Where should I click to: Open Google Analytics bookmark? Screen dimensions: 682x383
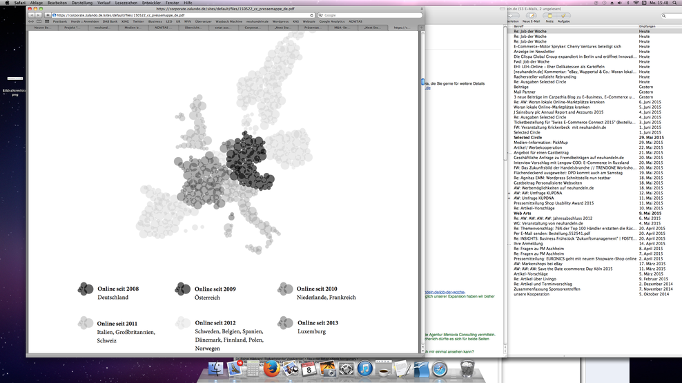(332, 21)
